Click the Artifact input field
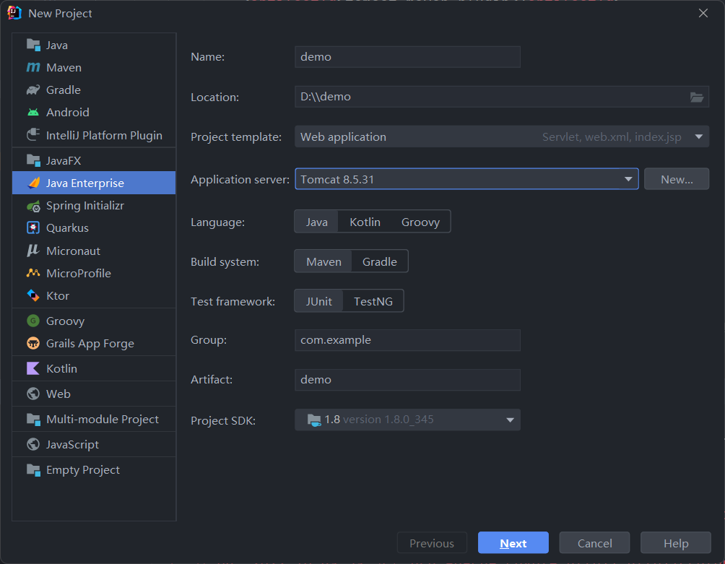The height and width of the screenshot is (564, 725). click(x=407, y=380)
